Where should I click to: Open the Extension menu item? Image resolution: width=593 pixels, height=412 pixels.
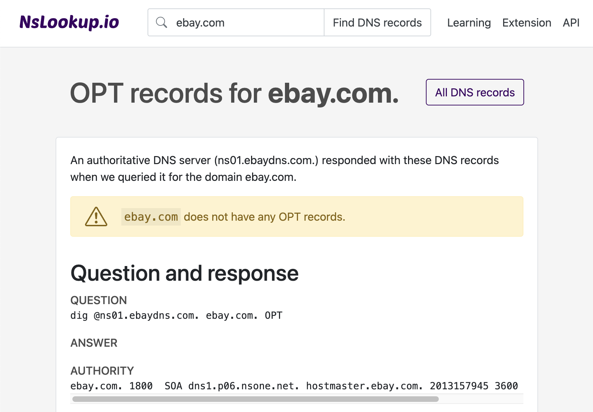coord(527,22)
